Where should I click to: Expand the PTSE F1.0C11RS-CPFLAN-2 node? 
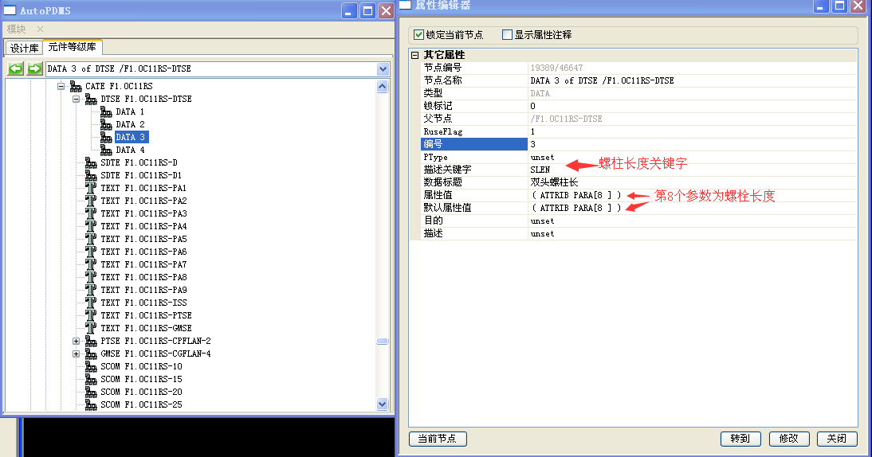77,341
